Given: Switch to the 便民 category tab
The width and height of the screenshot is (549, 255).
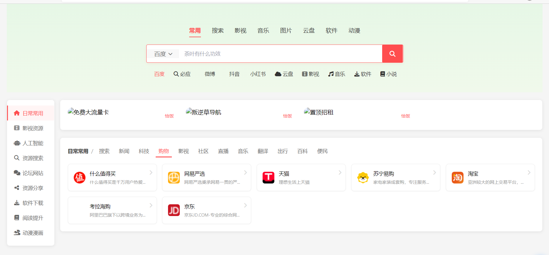Looking at the screenshot, I should [323, 151].
